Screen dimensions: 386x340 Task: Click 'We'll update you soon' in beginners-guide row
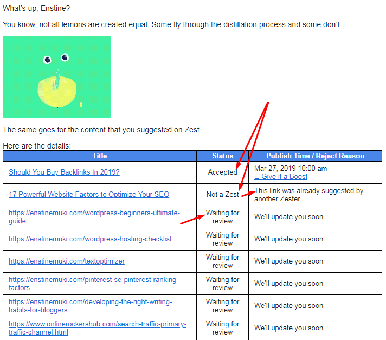(288, 217)
